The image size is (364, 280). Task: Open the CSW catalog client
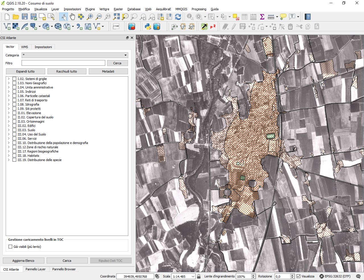[116, 26]
